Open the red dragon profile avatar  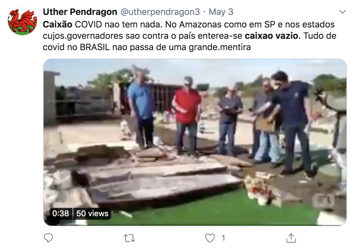tap(22, 21)
